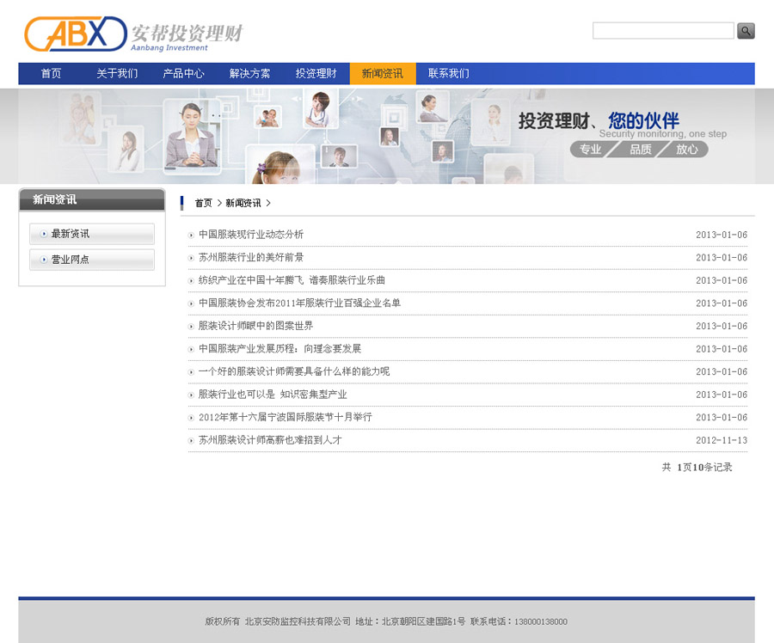This screenshot has height=643, width=774.
Task: Open the 首页 navigation menu item
Action: [x=51, y=74]
